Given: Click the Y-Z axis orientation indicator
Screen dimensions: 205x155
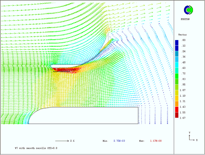Looking at the screenshot, I should (191, 137).
